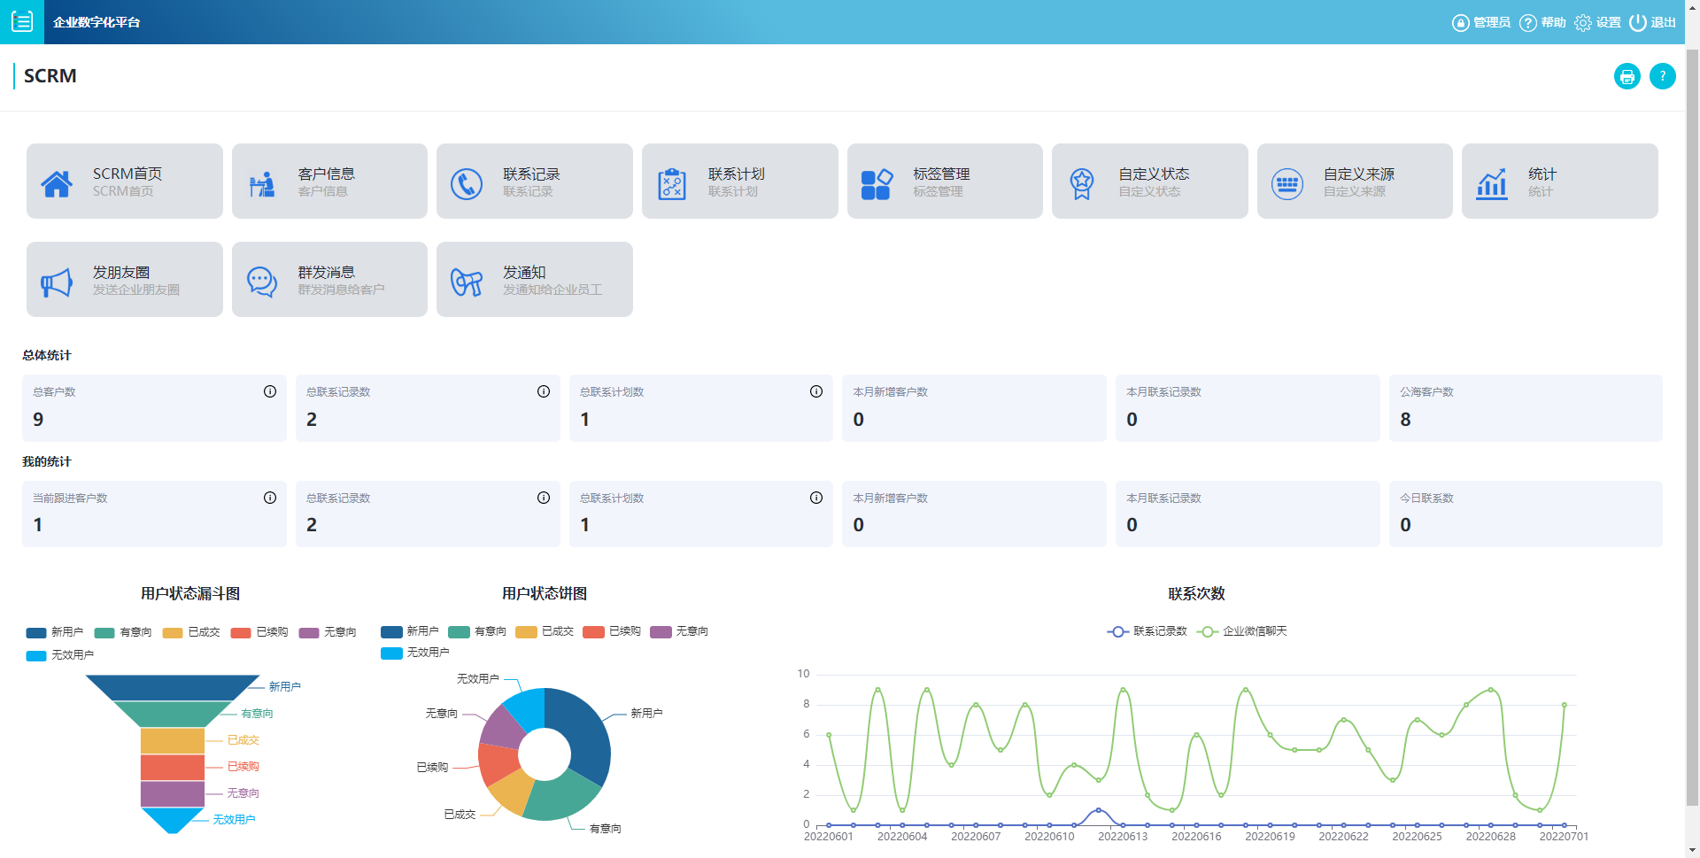This screenshot has height=858, width=1700.
Task: Click info icon on 当前跟进客户数 card
Action: pyautogui.click(x=270, y=498)
